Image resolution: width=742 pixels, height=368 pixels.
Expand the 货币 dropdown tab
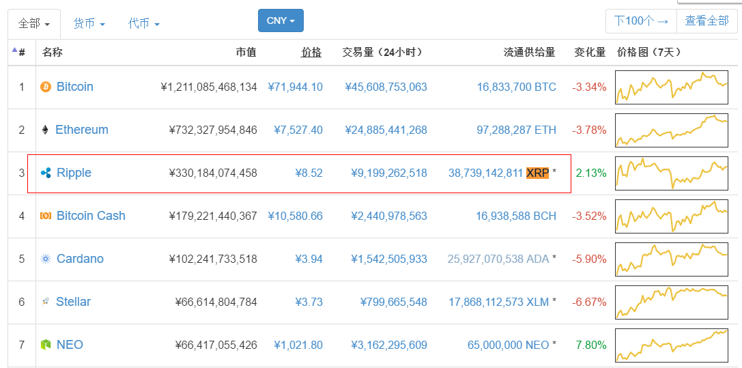pyautogui.click(x=89, y=24)
